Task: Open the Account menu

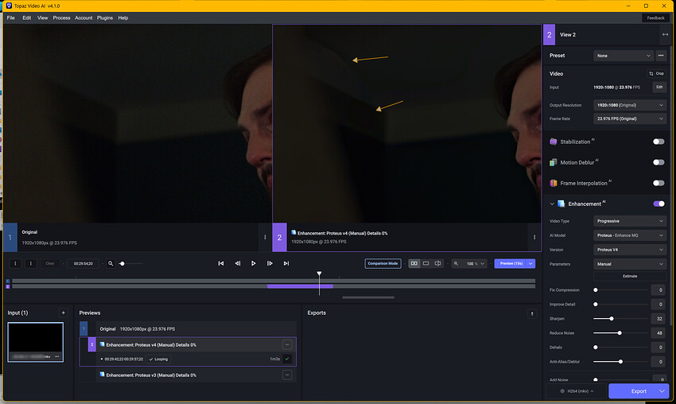Action: coord(84,17)
